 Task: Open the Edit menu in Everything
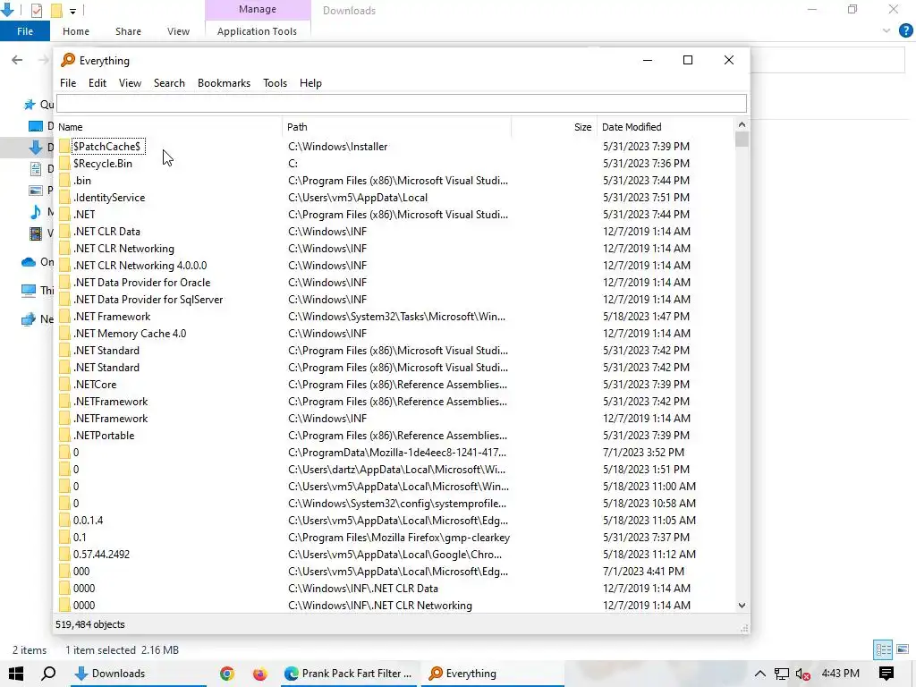97,83
